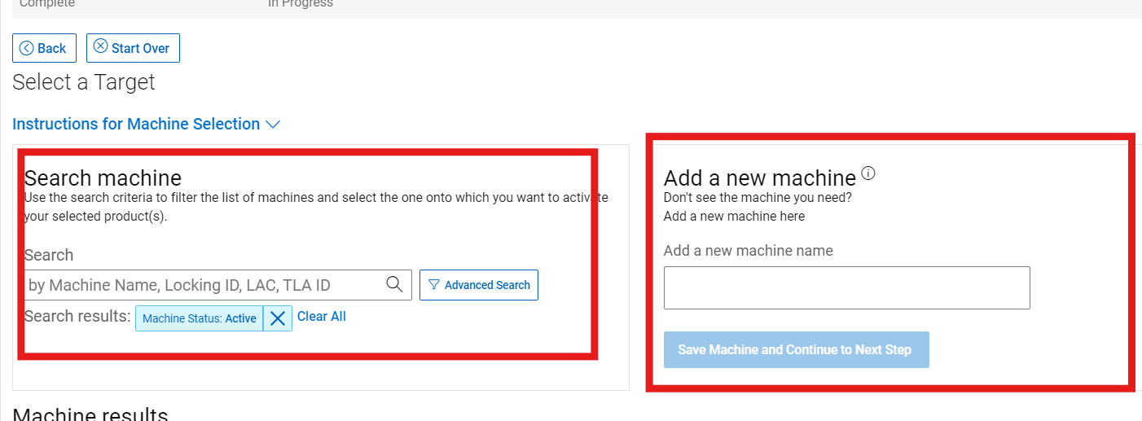Click the Machine results heading

pyautogui.click(x=90, y=414)
